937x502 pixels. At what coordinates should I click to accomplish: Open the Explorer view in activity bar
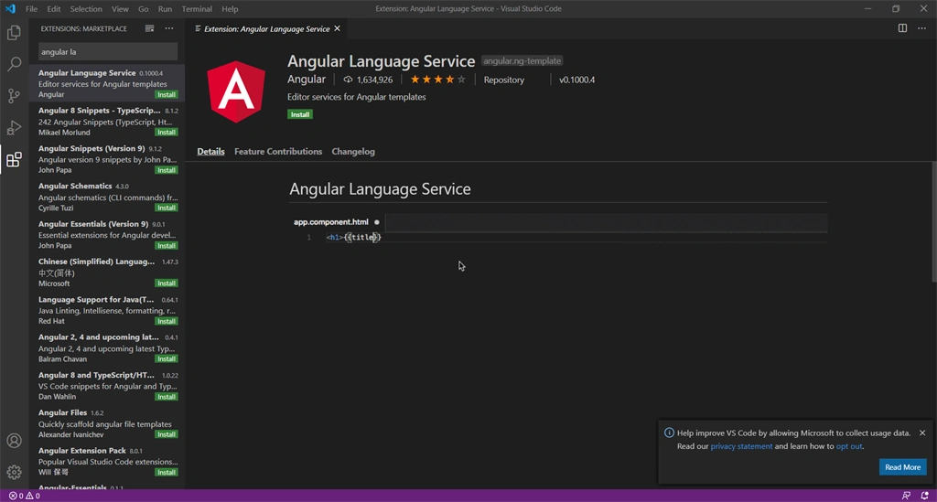[14, 32]
